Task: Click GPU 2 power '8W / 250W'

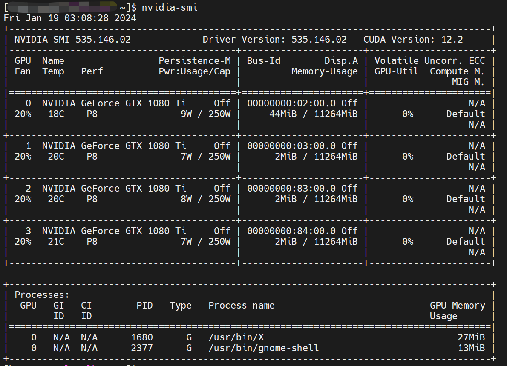Action: tap(206, 199)
